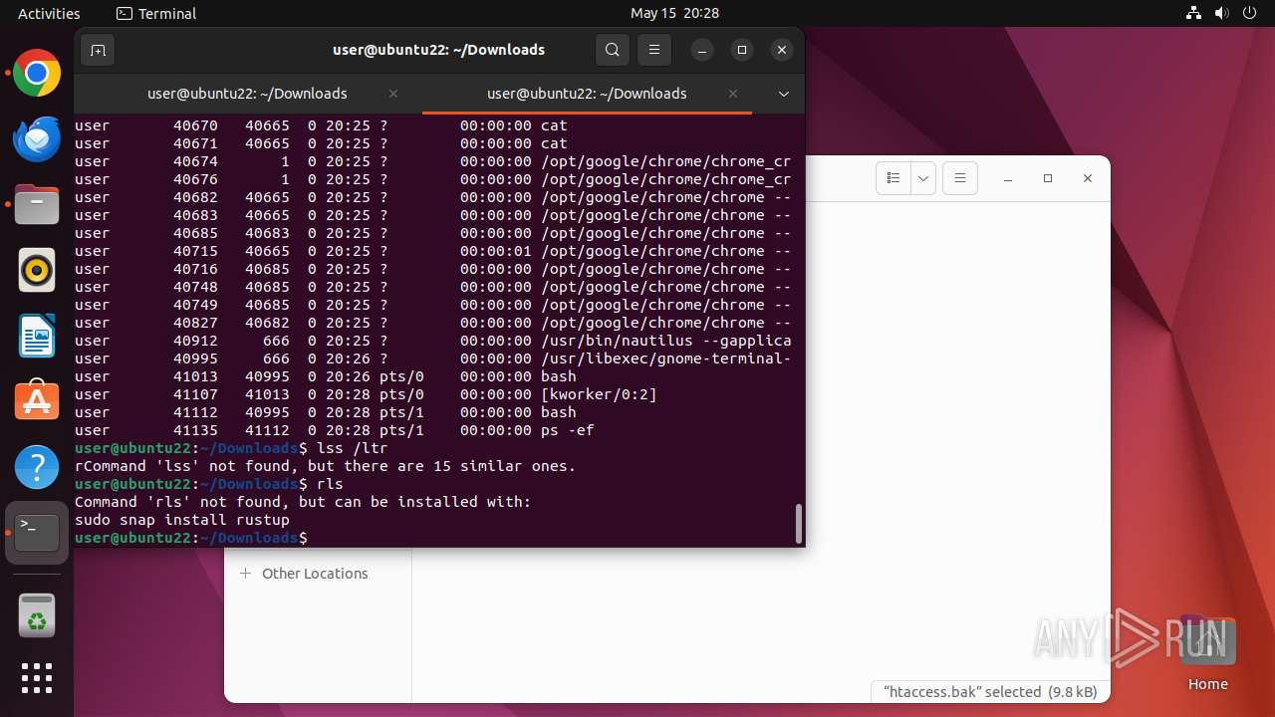Screen dimensions: 1275x717
Task: Click the 'sudo snap install rustup' line
Action: click(x=182, y=520)
